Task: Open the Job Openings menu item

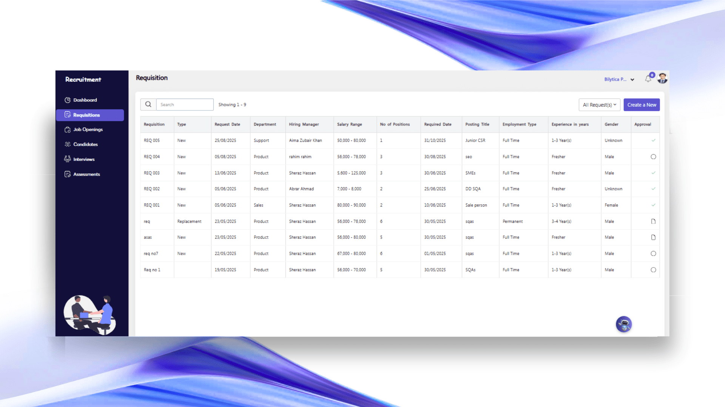Action: coord(88,130)
